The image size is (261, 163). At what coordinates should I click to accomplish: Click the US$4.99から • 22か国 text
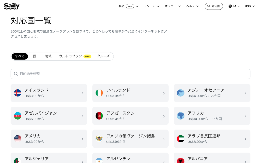pyautogui.click(x=204, y=96)
